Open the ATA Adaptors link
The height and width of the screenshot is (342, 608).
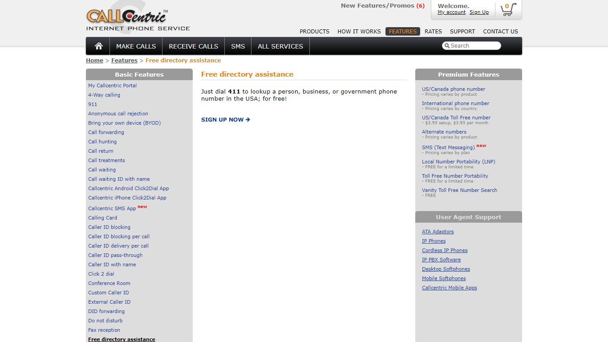[438, 232]
